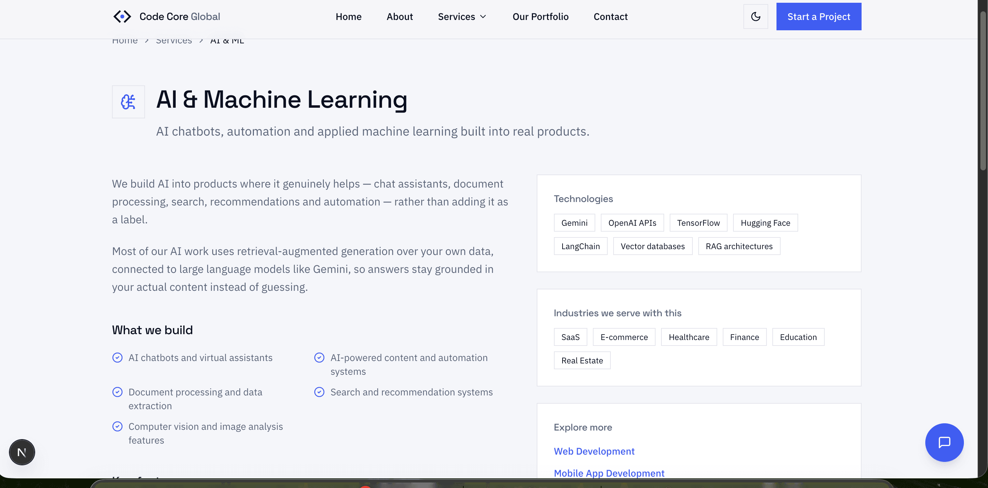Click the OpenAI APIs tag
Image resolution: width=988 pixels, height=488 pixels.
click(x=632, y=223)
